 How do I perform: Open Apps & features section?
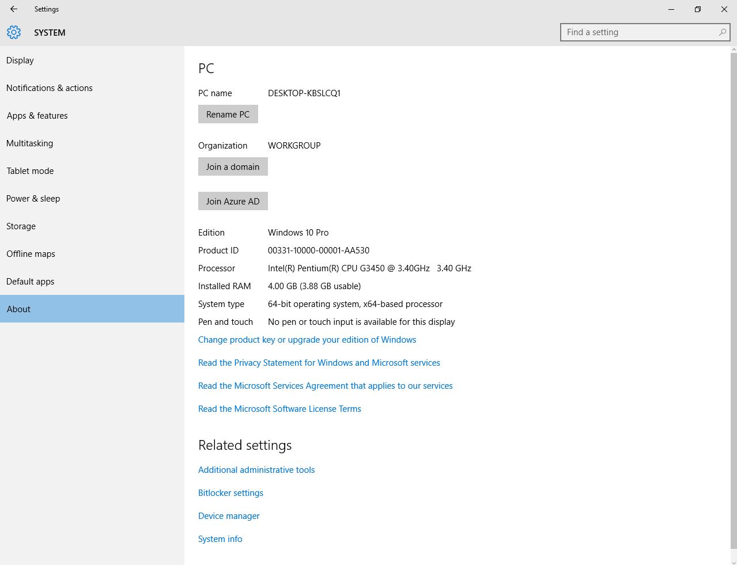[x=92, y=116]
